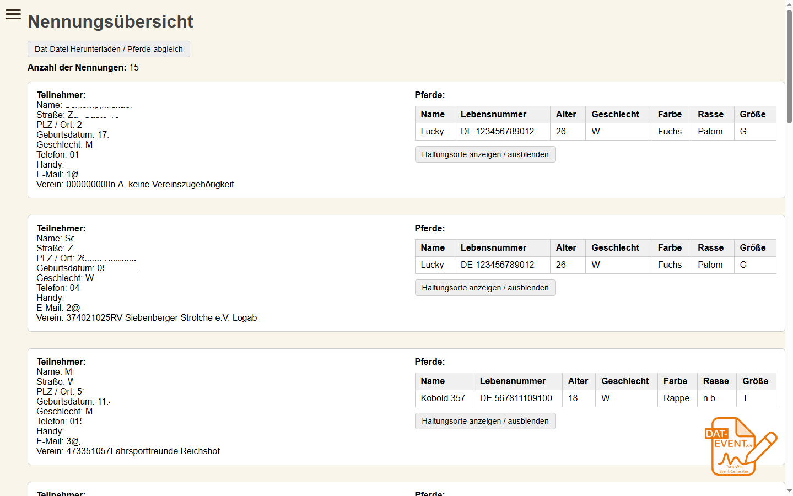Open the hamburger navigation menu
The height and width of the screenshot is (496, 793).
pyautogui.click(x=13, y=14)
